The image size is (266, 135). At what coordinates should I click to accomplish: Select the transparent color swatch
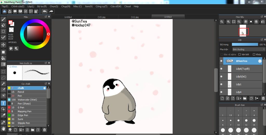(11, 30)
